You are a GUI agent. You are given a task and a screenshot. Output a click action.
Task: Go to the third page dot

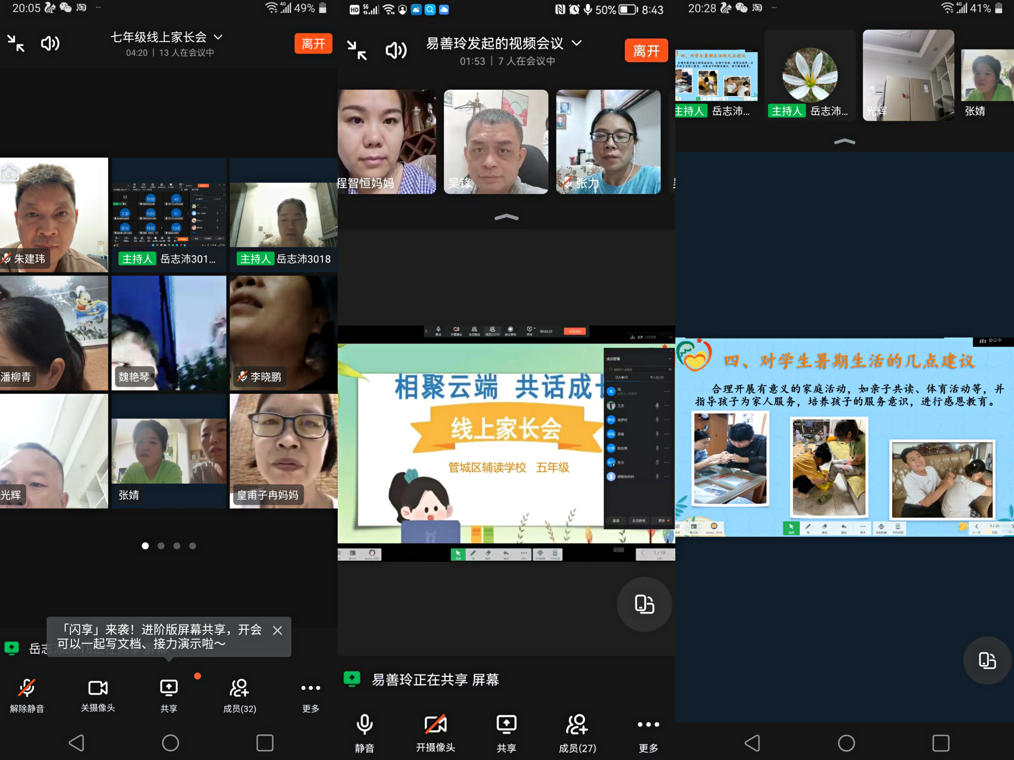pos(177,546)
